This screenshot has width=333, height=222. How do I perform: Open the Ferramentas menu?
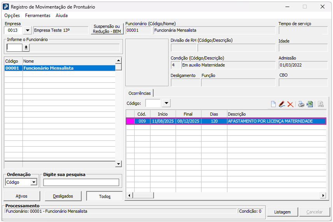coord(38,16)
